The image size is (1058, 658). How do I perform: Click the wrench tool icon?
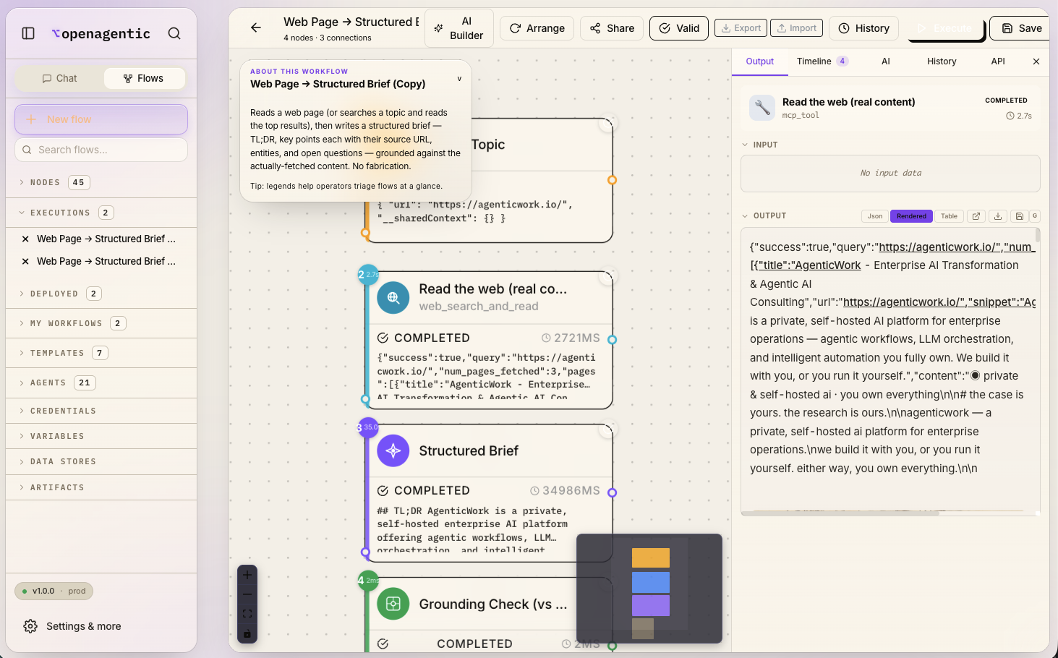tap(762, 108)
